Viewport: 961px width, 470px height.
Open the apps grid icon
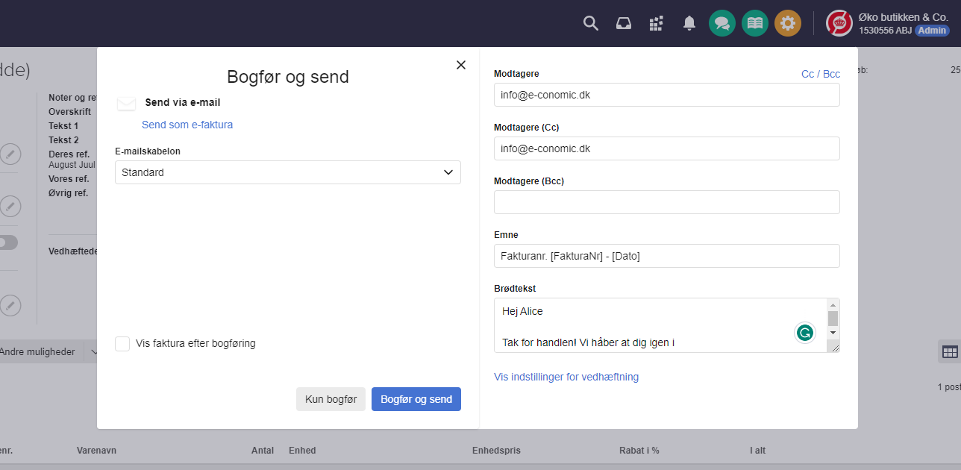coord(656,23)
